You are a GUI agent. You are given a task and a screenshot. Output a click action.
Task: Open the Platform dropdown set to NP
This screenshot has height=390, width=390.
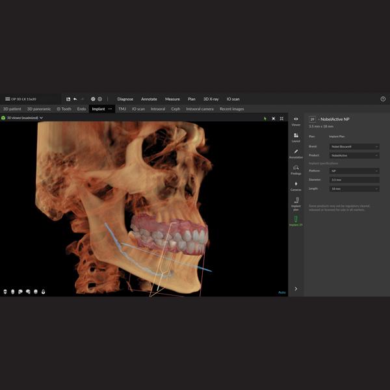pos(354,171)
